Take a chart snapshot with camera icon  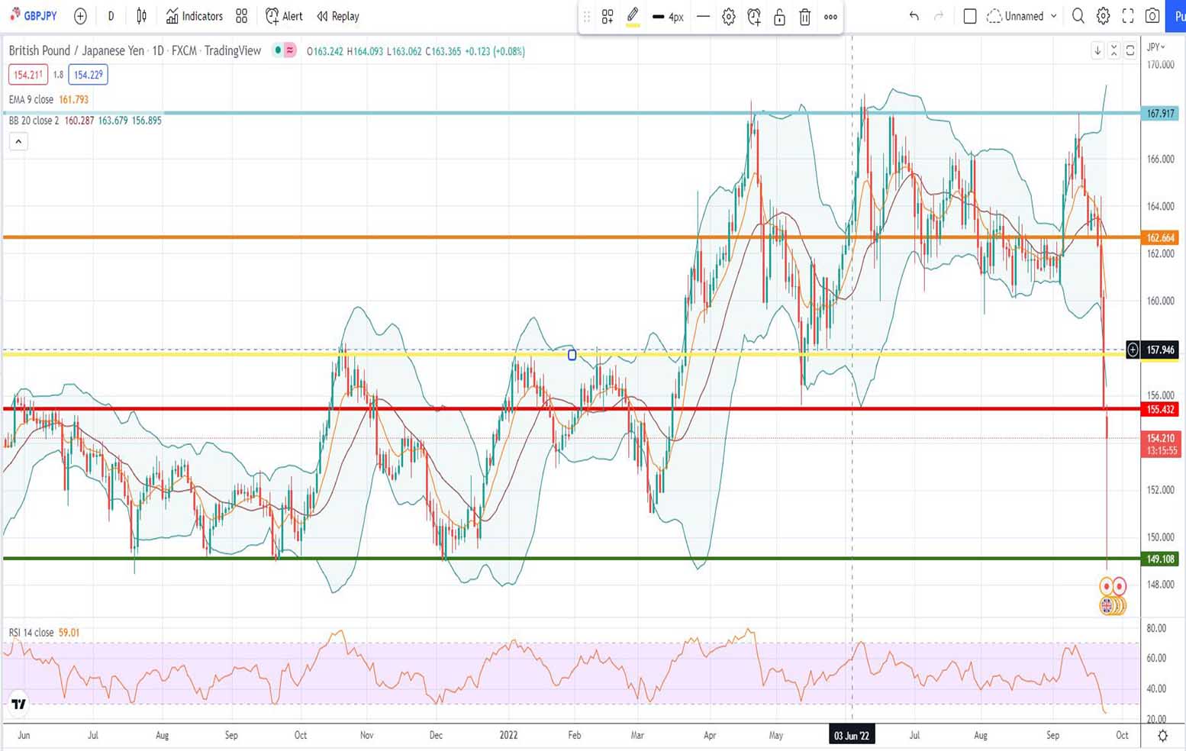pyautogui.click(x=1152, y=16)
